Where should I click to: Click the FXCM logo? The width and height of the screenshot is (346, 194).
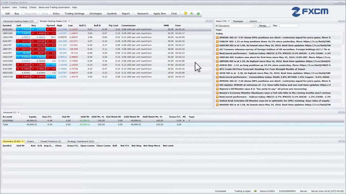click(x=310, y=12)
